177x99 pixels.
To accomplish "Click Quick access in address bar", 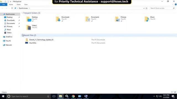I will 23,8.
